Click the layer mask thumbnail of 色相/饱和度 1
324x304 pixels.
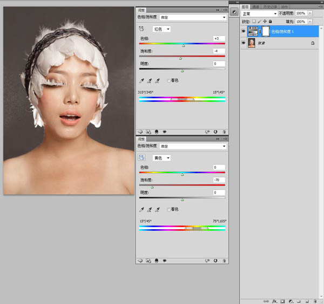point(265,32)
